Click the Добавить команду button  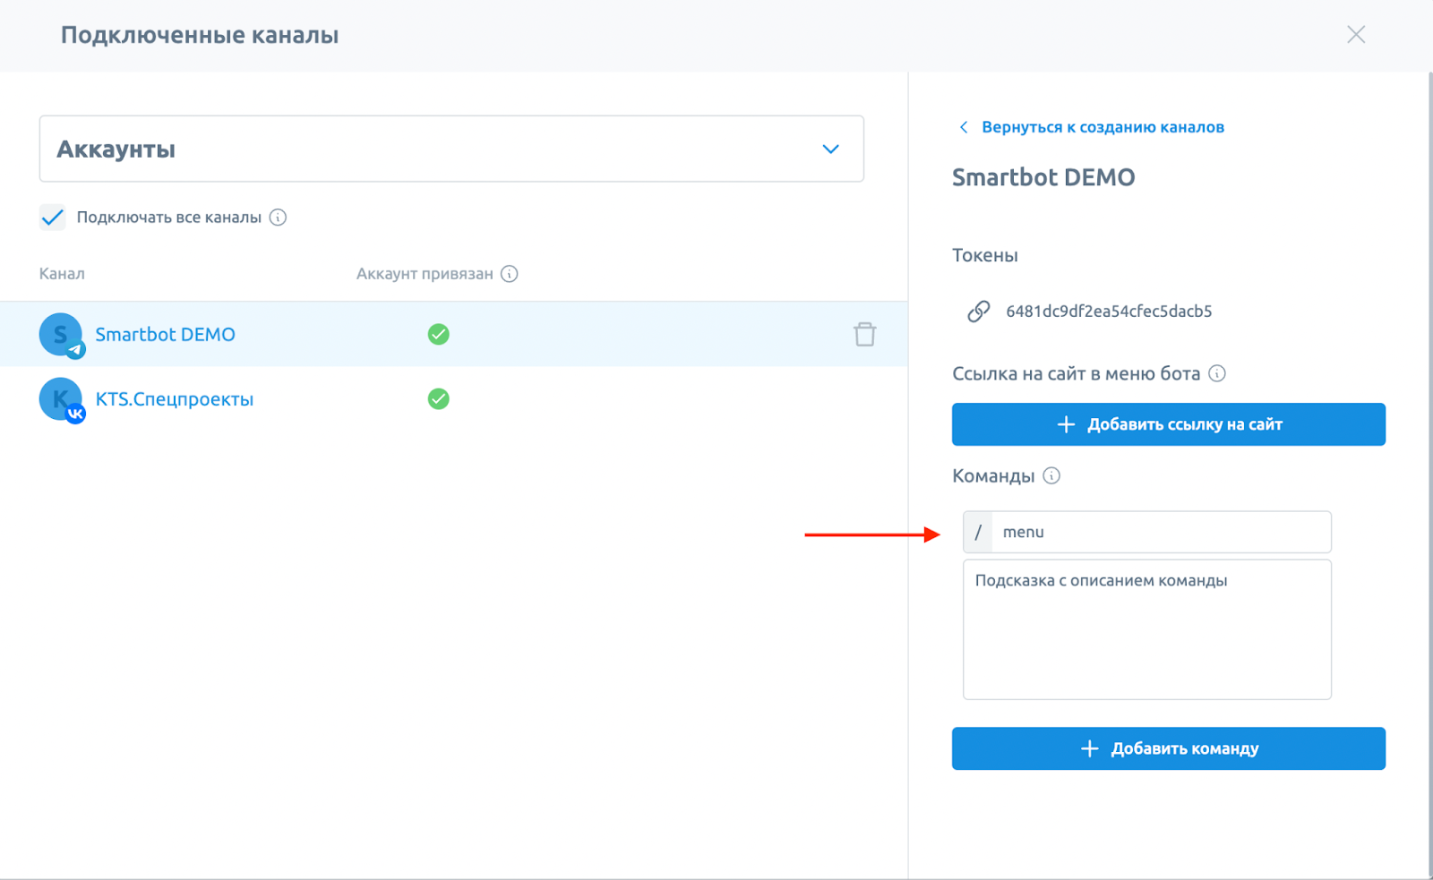tap(1168, 748)
